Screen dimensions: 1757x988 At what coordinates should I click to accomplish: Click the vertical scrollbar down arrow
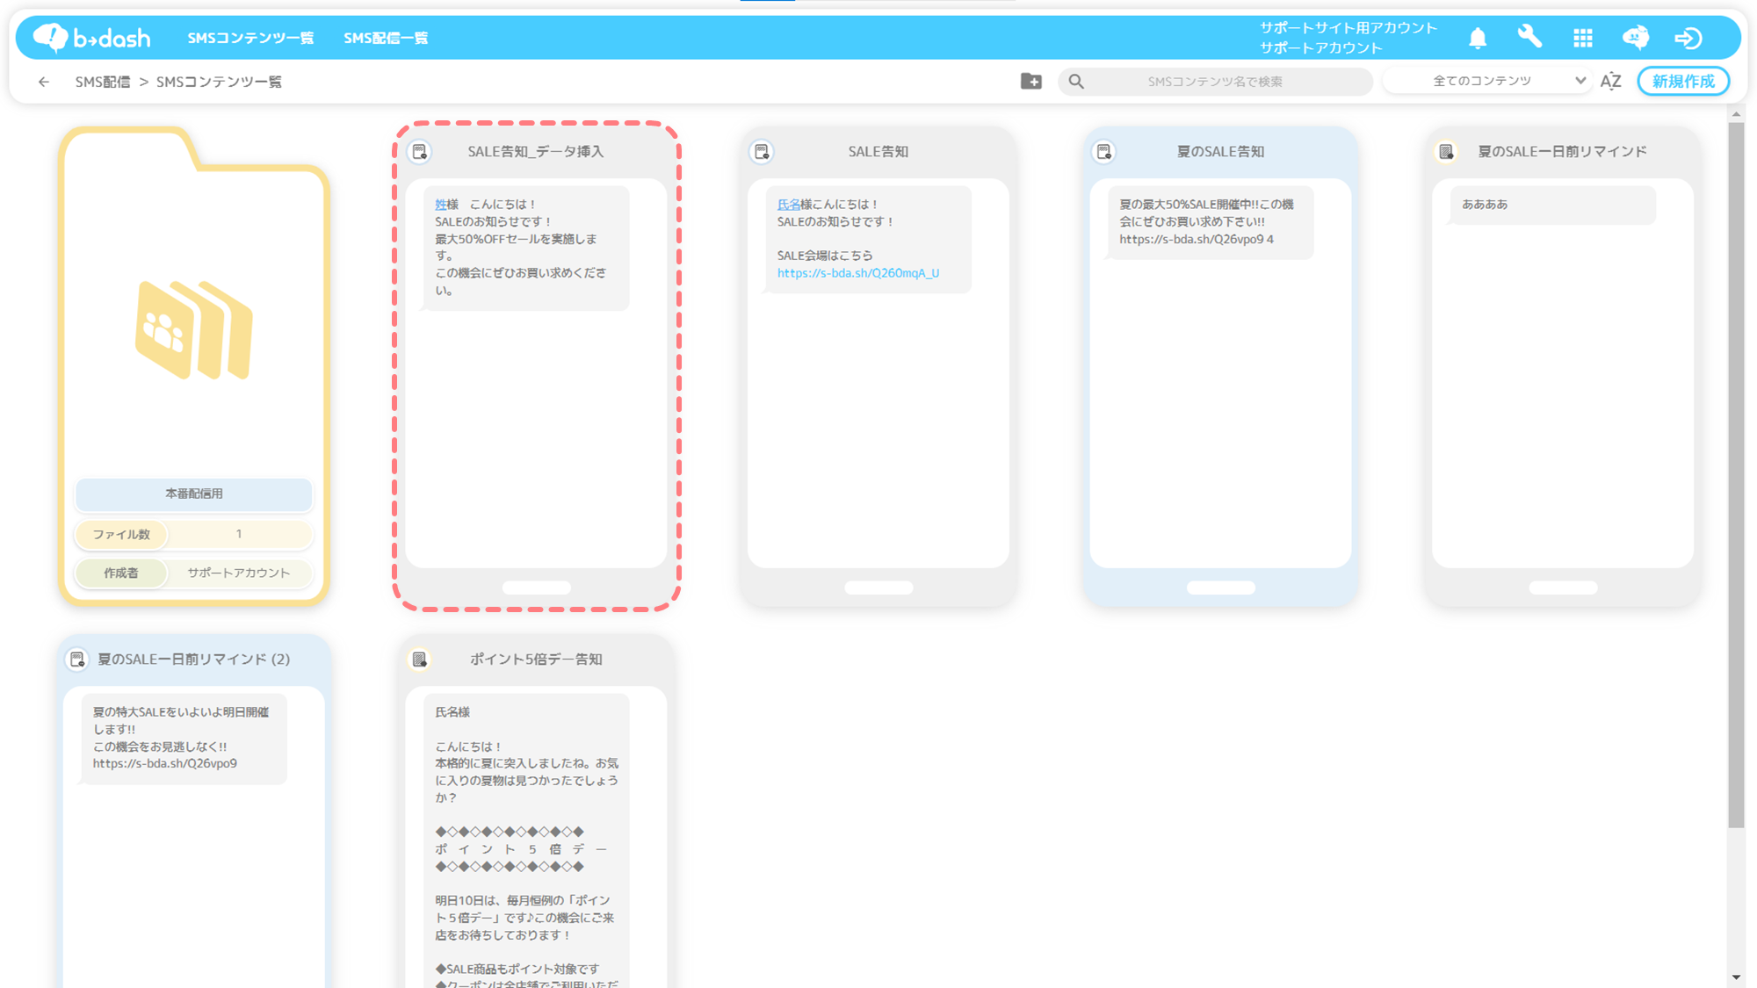tap(1736, 977)
